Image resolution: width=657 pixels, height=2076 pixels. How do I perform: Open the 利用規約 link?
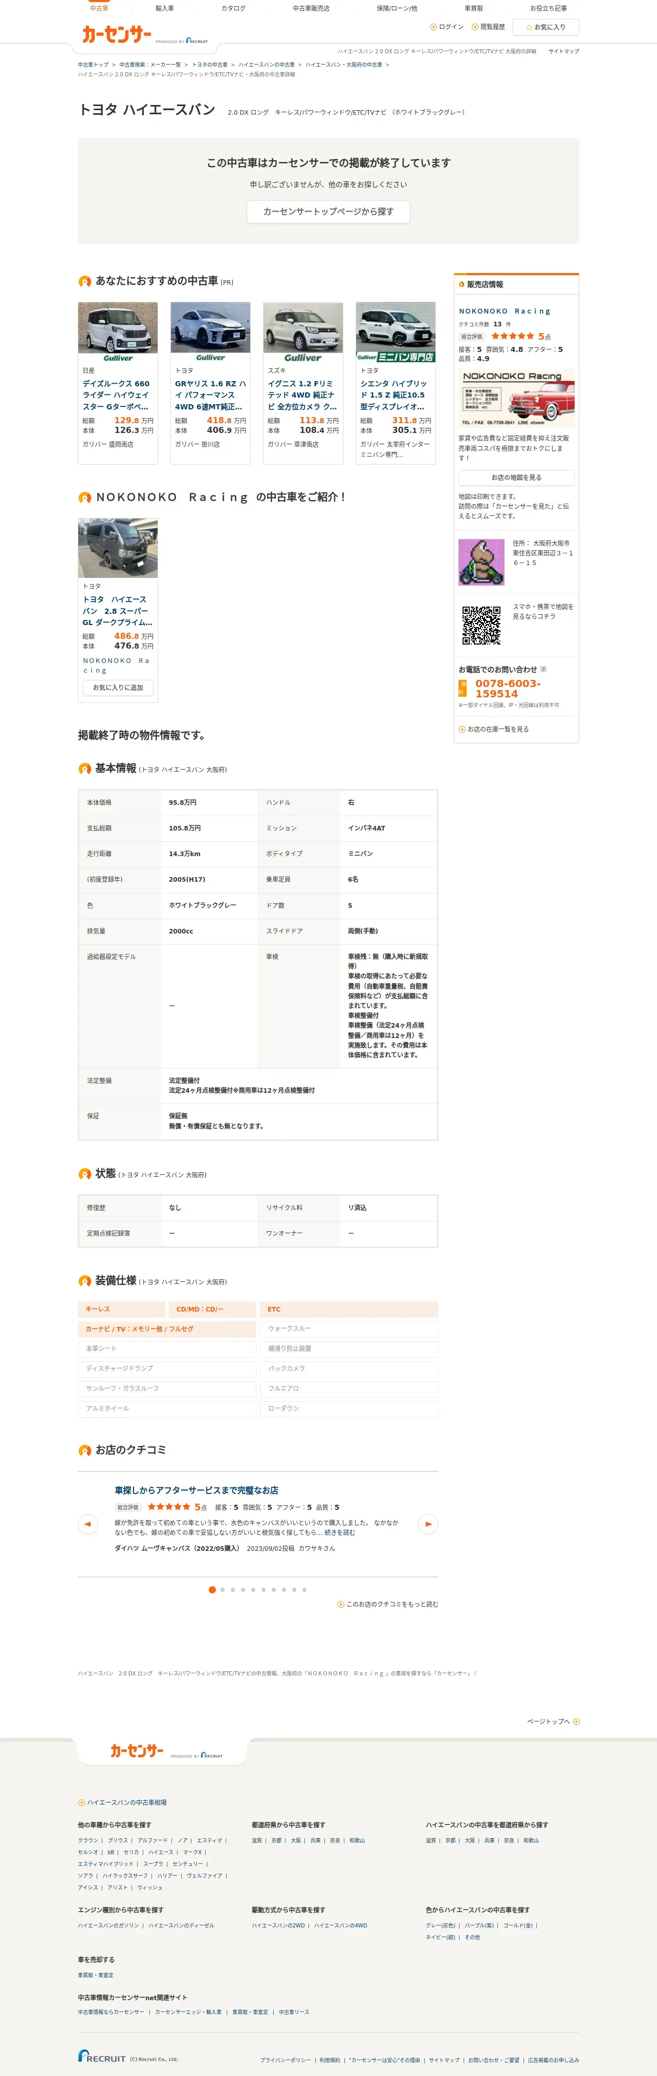point(330,2060)
